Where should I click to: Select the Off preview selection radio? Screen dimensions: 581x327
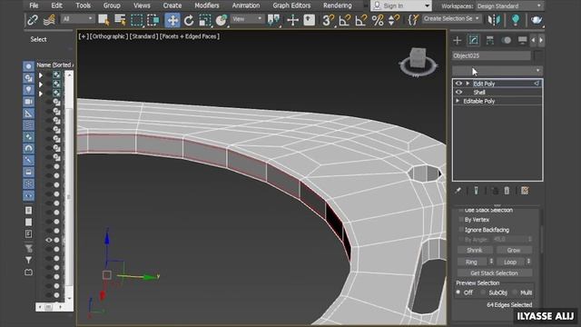pos(458,292)
